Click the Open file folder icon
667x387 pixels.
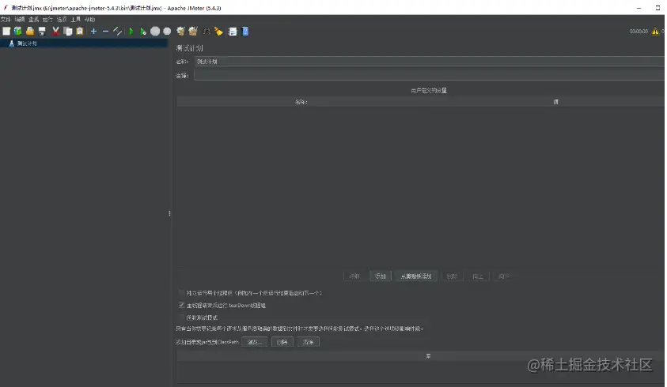coord(30,31)
